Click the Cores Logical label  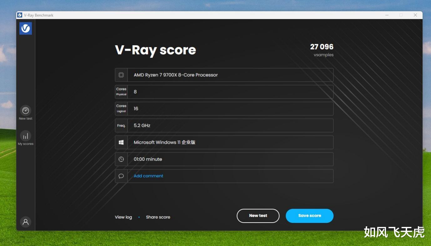click(121, 108)
